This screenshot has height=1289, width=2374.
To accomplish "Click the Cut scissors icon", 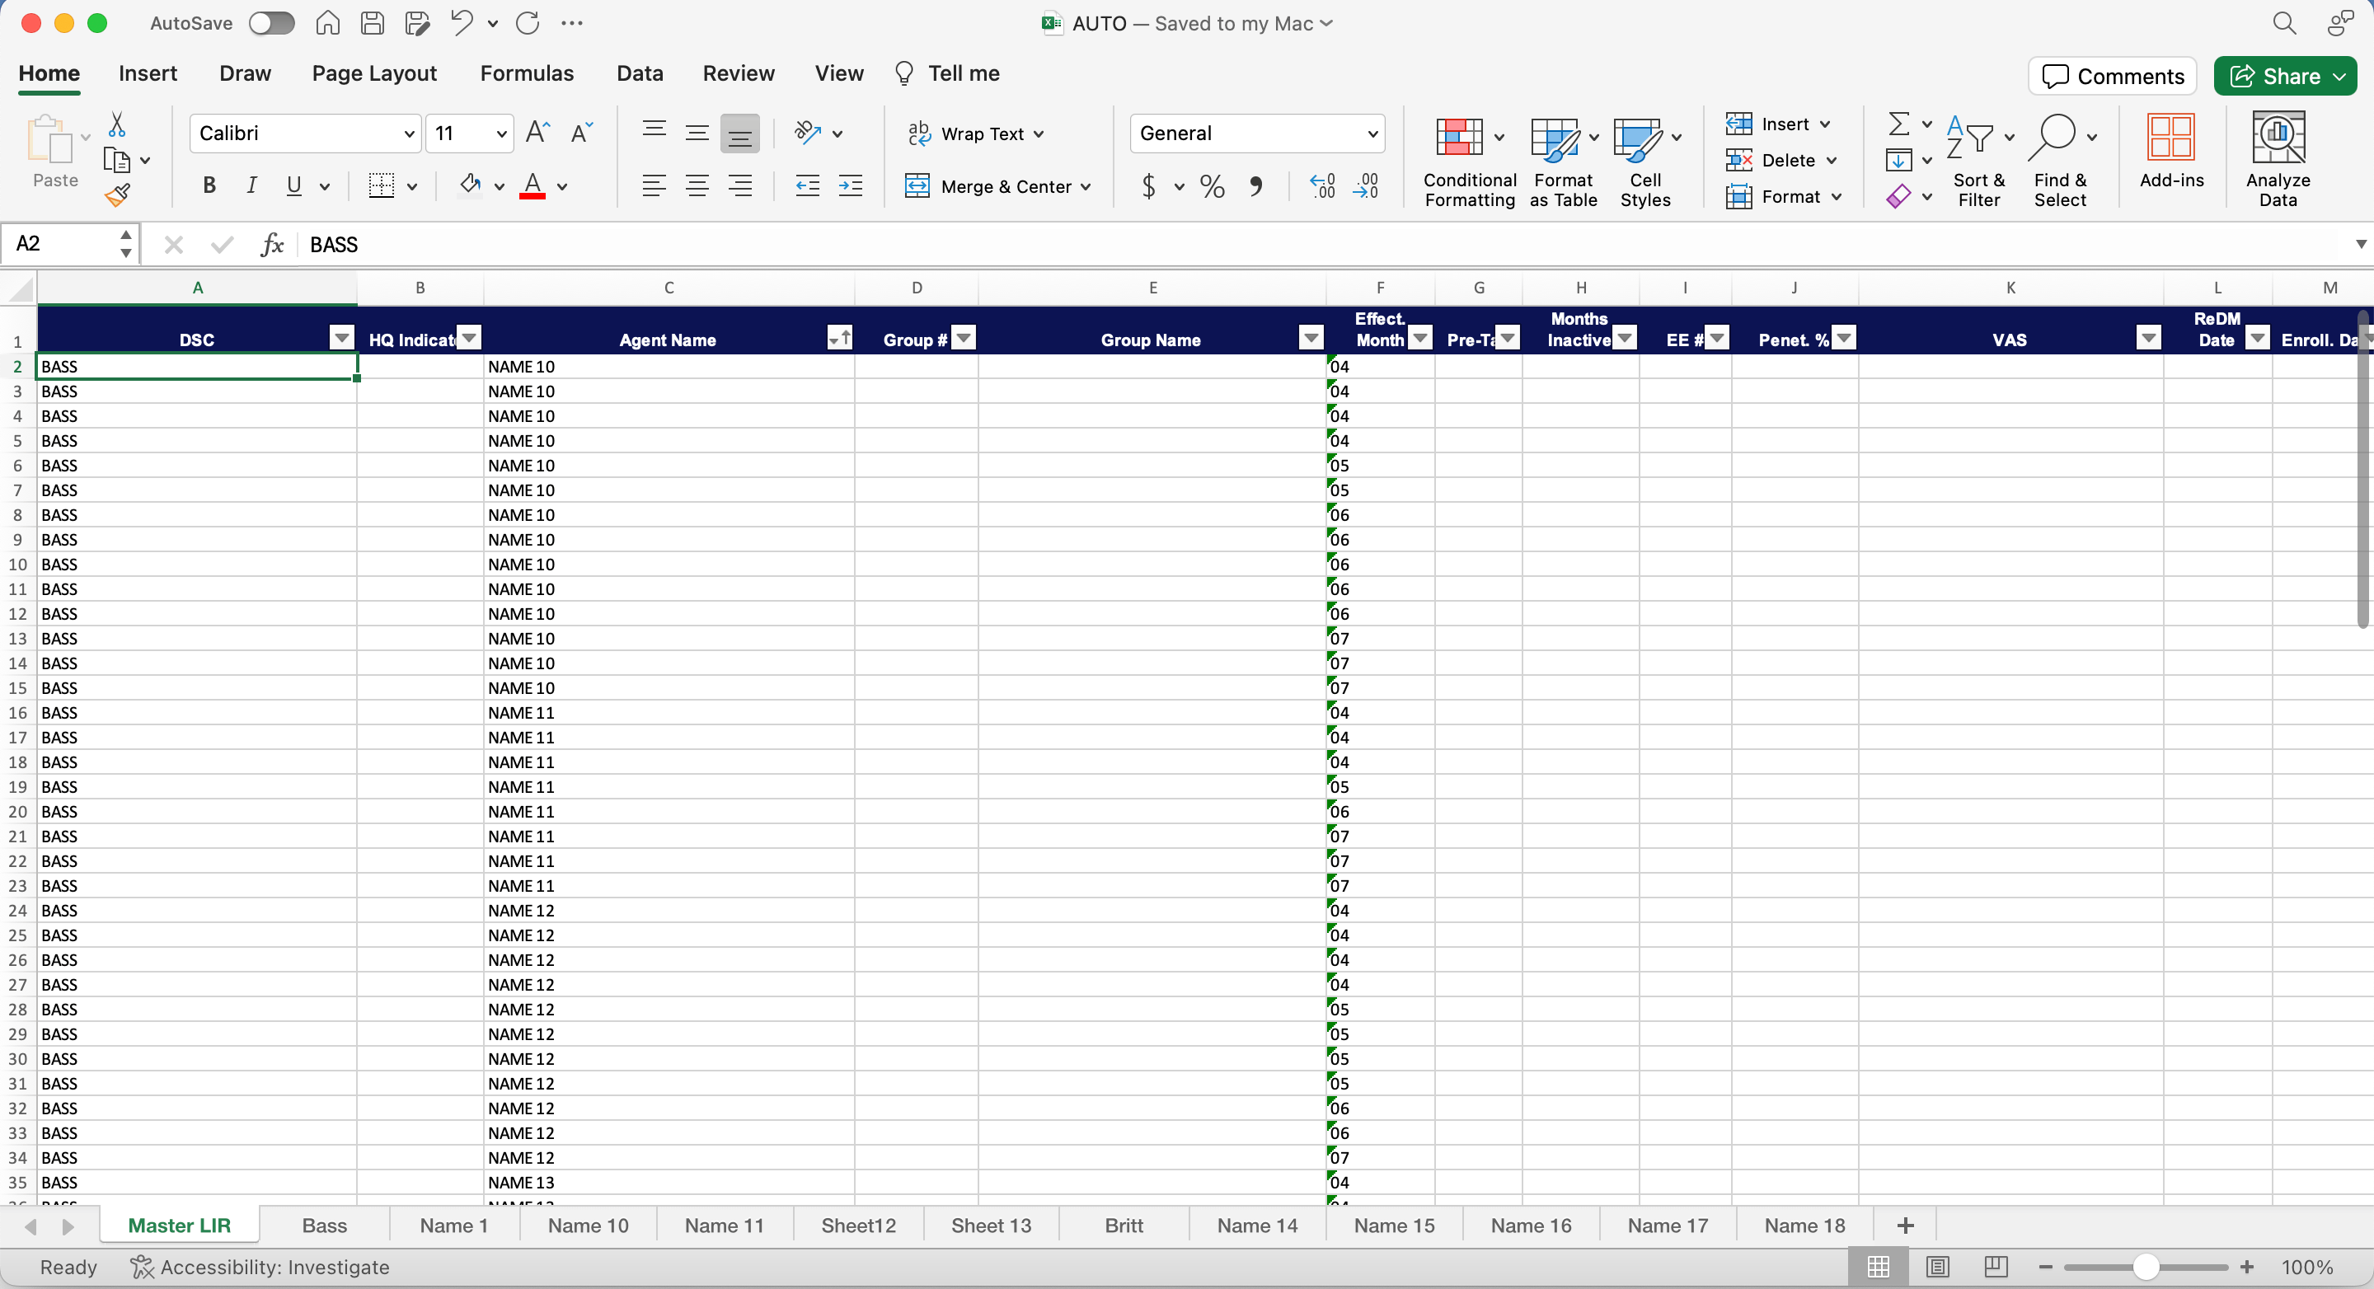I will point(117,124).
